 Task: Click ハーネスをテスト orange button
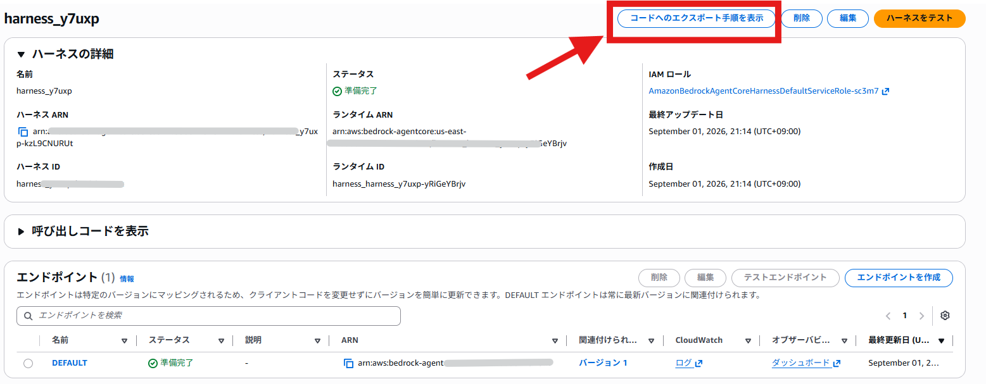(x=920, y=18)
